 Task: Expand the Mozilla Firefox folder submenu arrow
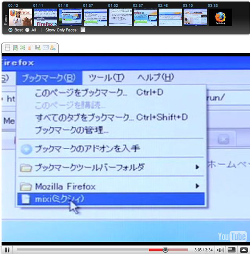[x=197, y=186]
